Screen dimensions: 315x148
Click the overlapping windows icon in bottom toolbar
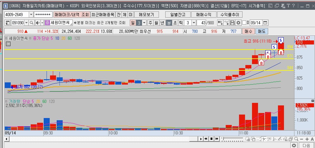click(x=253, y=139)
